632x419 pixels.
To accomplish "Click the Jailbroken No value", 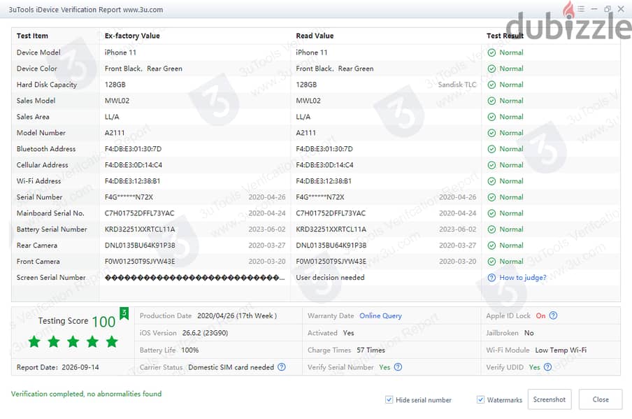I will pos(529,333).
